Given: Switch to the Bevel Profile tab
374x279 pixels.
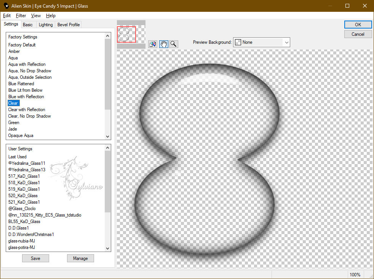Looking at the screenshot, I should (69, 25).
